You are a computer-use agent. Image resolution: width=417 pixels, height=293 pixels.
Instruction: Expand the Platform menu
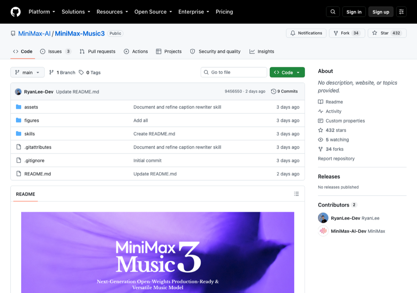(42, 12)
